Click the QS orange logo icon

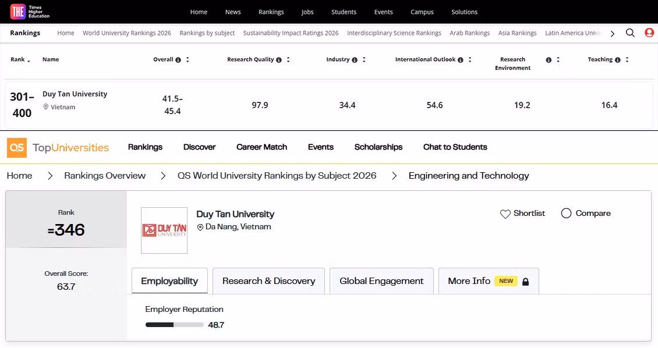tap(17, 148)
